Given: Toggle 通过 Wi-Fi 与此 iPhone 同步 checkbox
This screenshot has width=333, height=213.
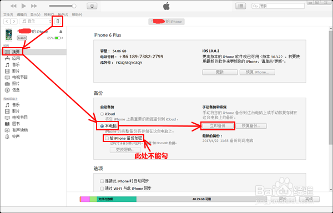Looking at the screenshot, I should click(x=102, y=189).
